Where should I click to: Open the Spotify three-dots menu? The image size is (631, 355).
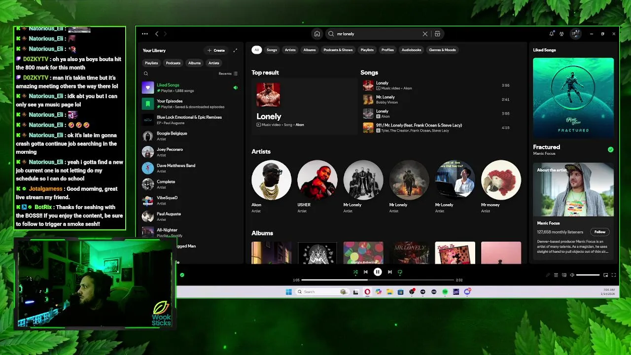click(x=144, y=34)
